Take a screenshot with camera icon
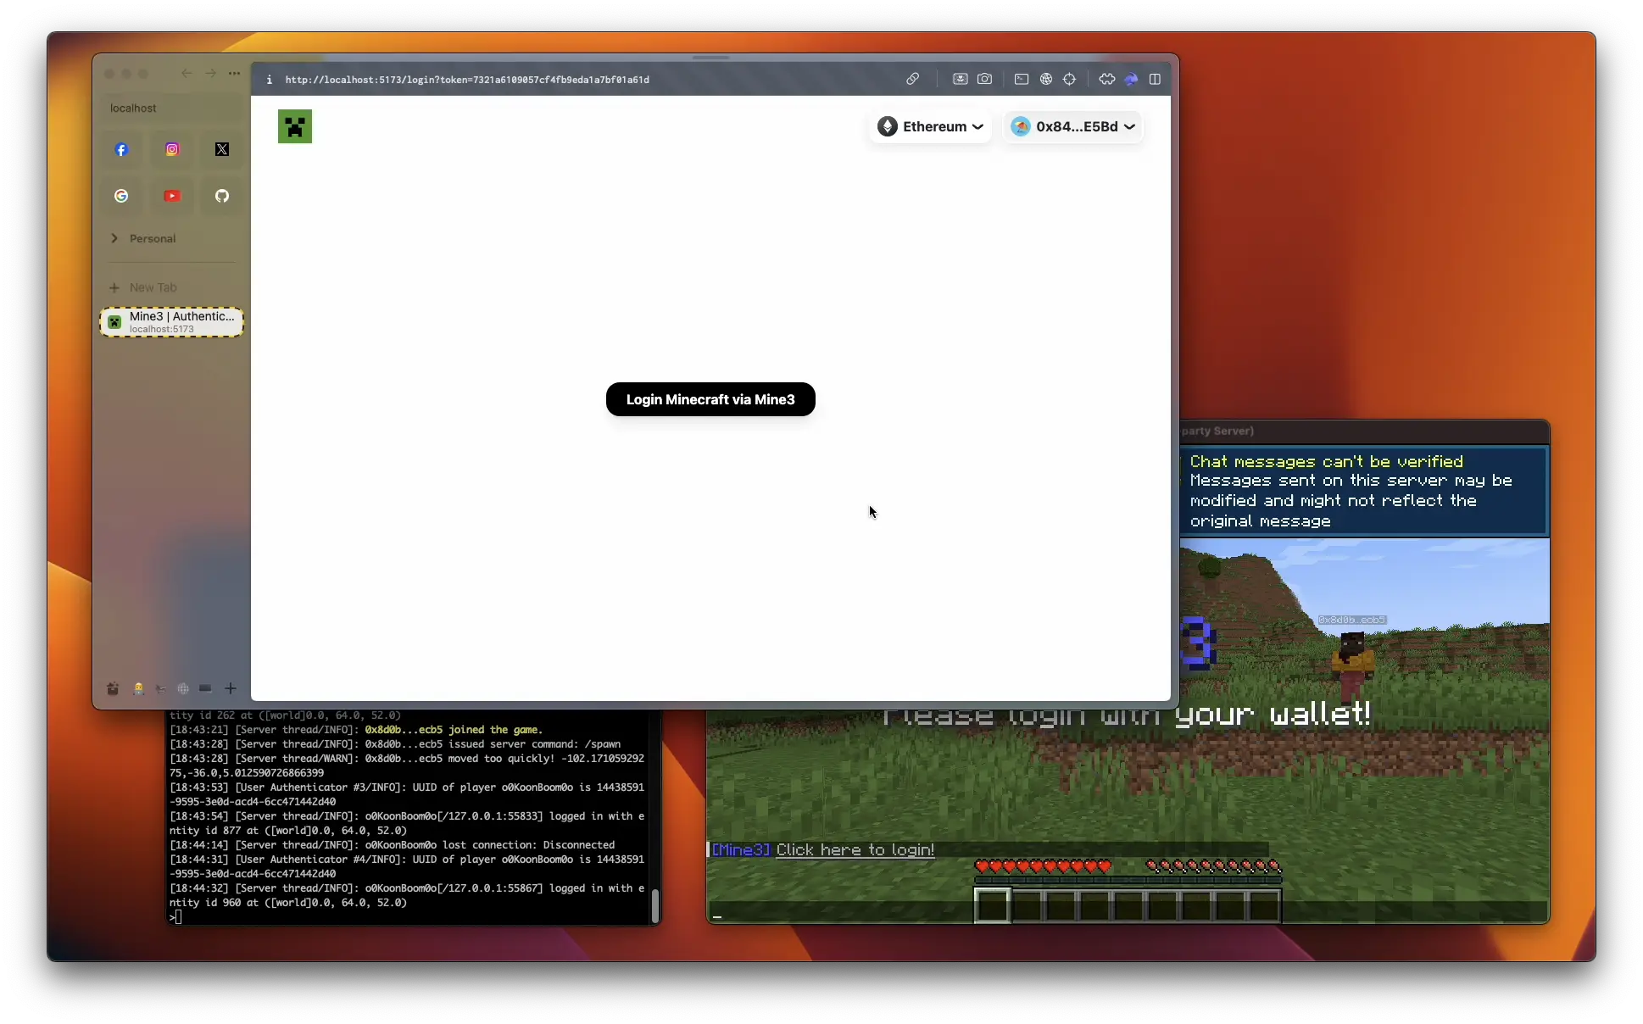Image resolution: width=1643 pixels, height=1024 pixels. [984, 79]
